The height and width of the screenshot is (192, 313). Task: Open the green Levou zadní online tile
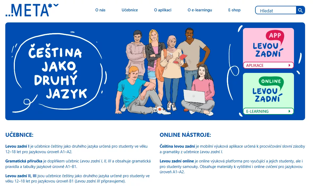268,94
